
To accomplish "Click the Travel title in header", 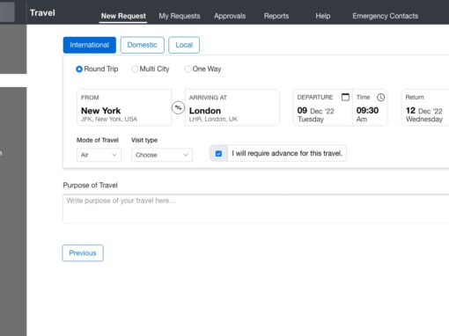I will click(42, 13).
